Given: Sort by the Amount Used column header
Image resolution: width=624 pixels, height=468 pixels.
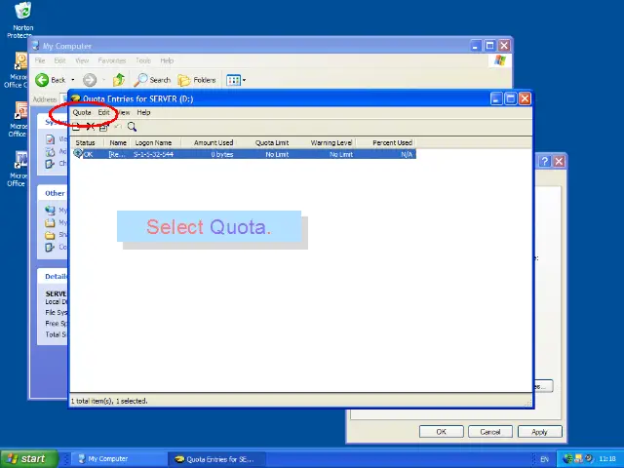Looking at the screenshot, I should pos(213,143).
